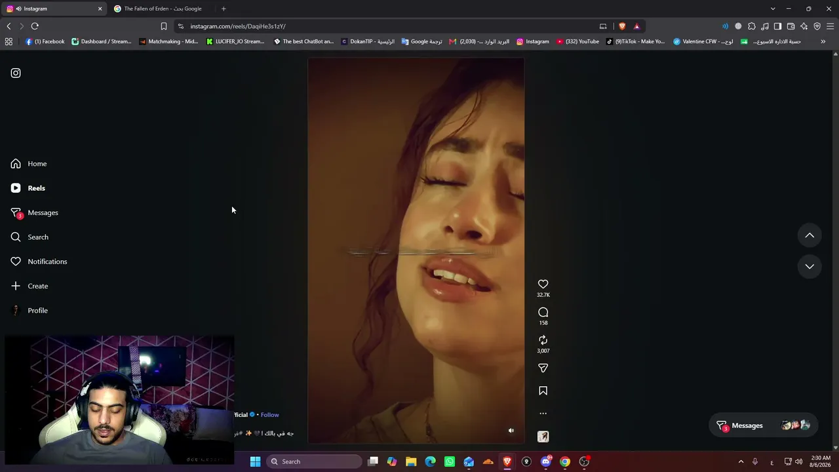Open the LUCIFER_IO Stream bookmark
Screen dimensions: 839x472
click(235, 41)
